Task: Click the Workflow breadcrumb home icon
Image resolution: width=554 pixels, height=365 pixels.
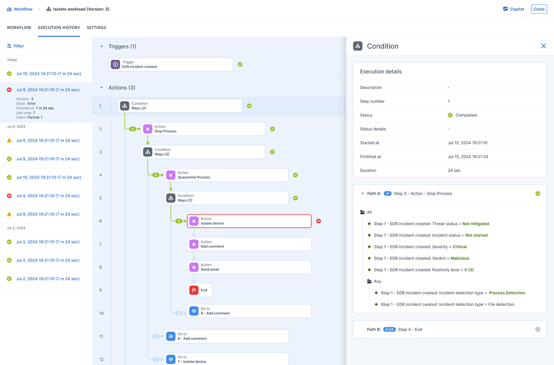Action: (9, 9)
